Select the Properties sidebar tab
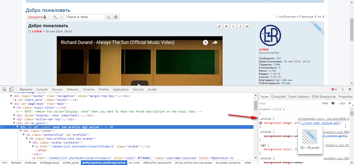Viewport: 354px width, 165px height. point(346,97)
